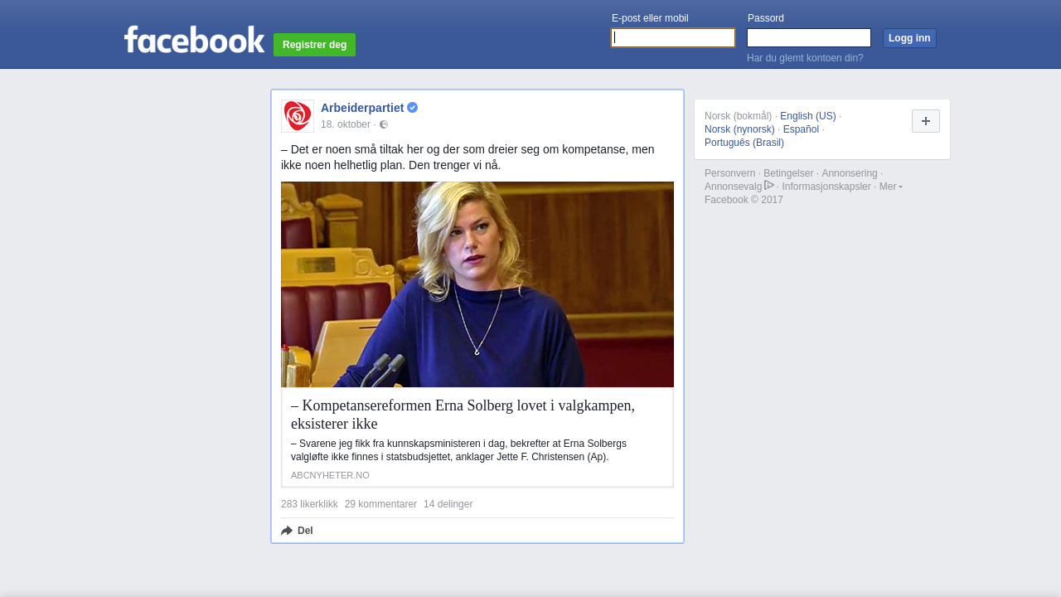Open the Kompetansereformen article headline
The width and height of the screenshot is (1061, 597).
(463, 414)
